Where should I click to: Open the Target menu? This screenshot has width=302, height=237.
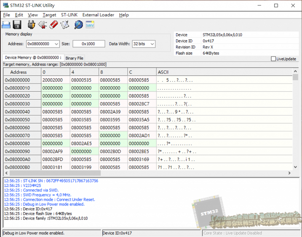[49, 15]
